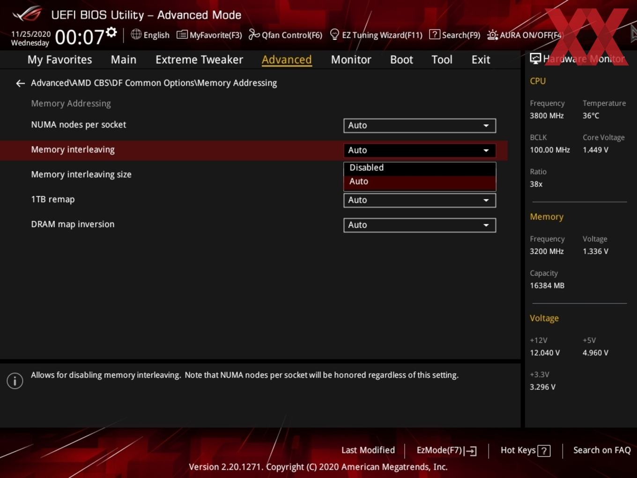Open 1TB remap dropdown
This screenshot has width=637, height=478.
[x=420, y=200]
